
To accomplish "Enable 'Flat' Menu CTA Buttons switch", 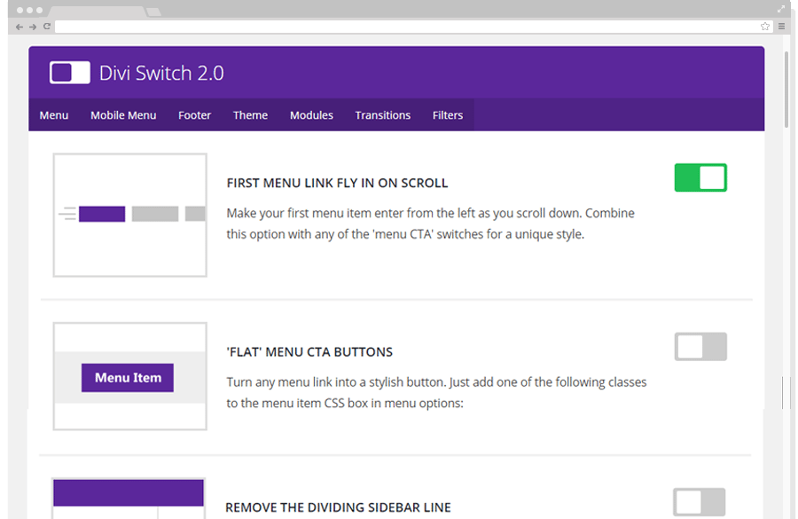I will pyautogui.click(x=700, y=346).
